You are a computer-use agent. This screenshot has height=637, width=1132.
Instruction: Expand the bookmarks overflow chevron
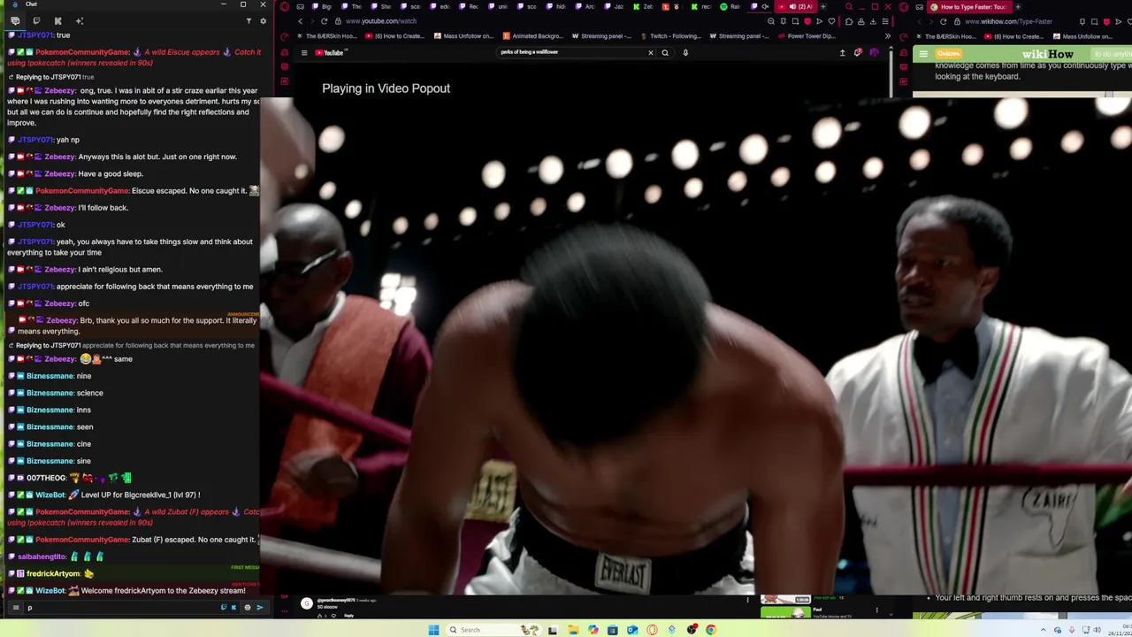[887, 36]
